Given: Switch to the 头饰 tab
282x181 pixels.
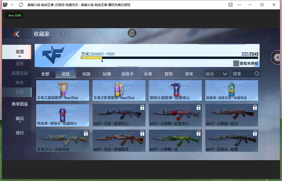Looking at the screenshot, I should (148, 74).
